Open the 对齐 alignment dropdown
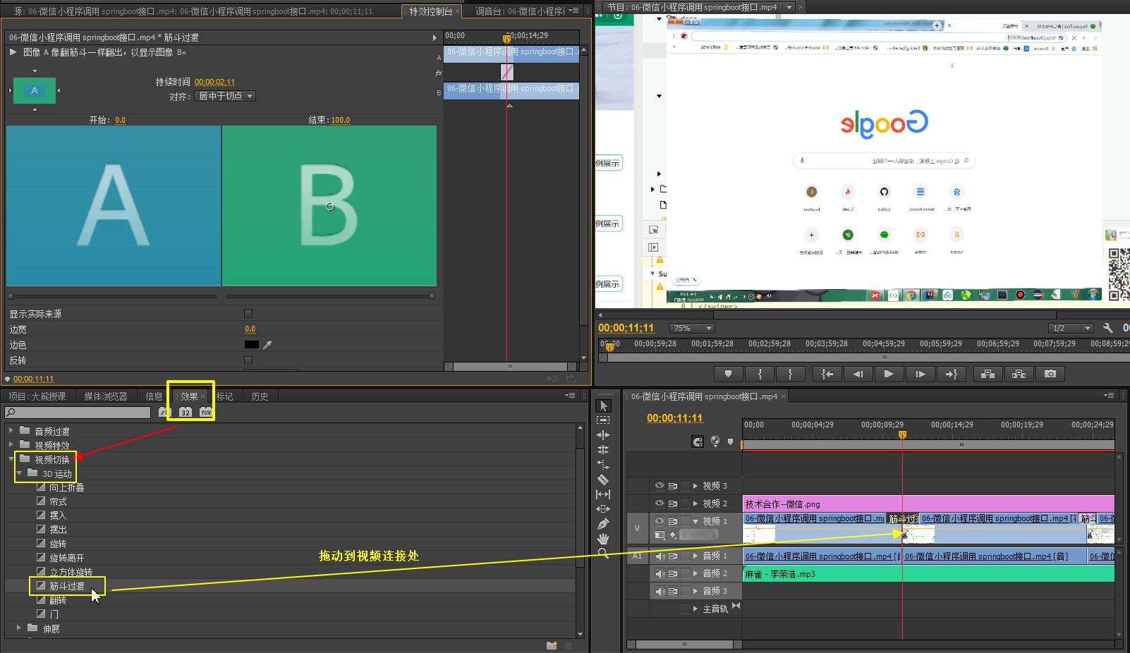The width and height of the screenshot is (1130, 653). 225,96
